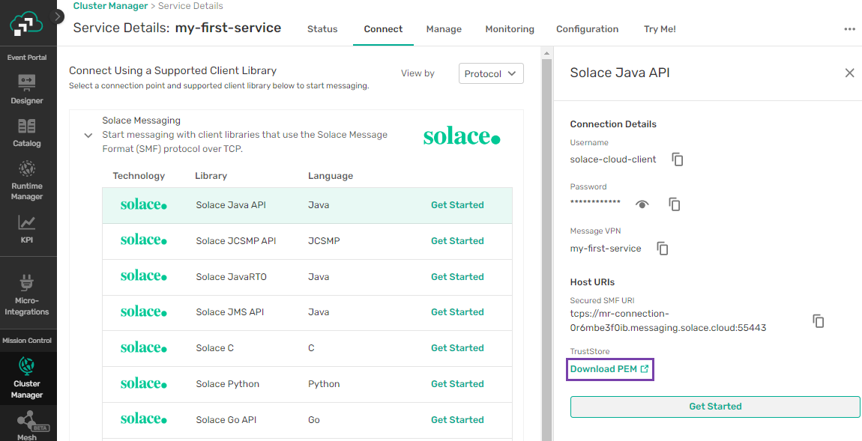Collapse the Solace Messaging section
Screen dimensions: 862x441
pos(88,136)
